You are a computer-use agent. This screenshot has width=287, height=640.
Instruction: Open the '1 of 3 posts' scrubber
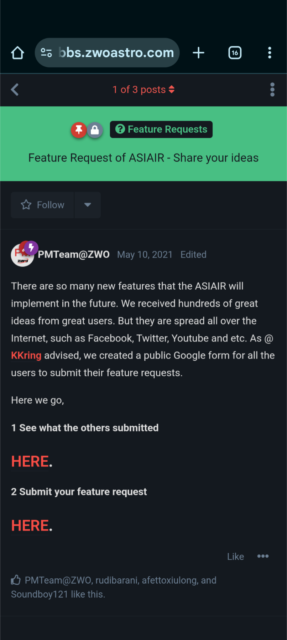pyautogui.click(x=143, y=90)
